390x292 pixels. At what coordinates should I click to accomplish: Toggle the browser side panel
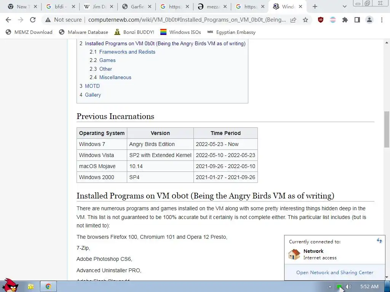coord(357,20)
